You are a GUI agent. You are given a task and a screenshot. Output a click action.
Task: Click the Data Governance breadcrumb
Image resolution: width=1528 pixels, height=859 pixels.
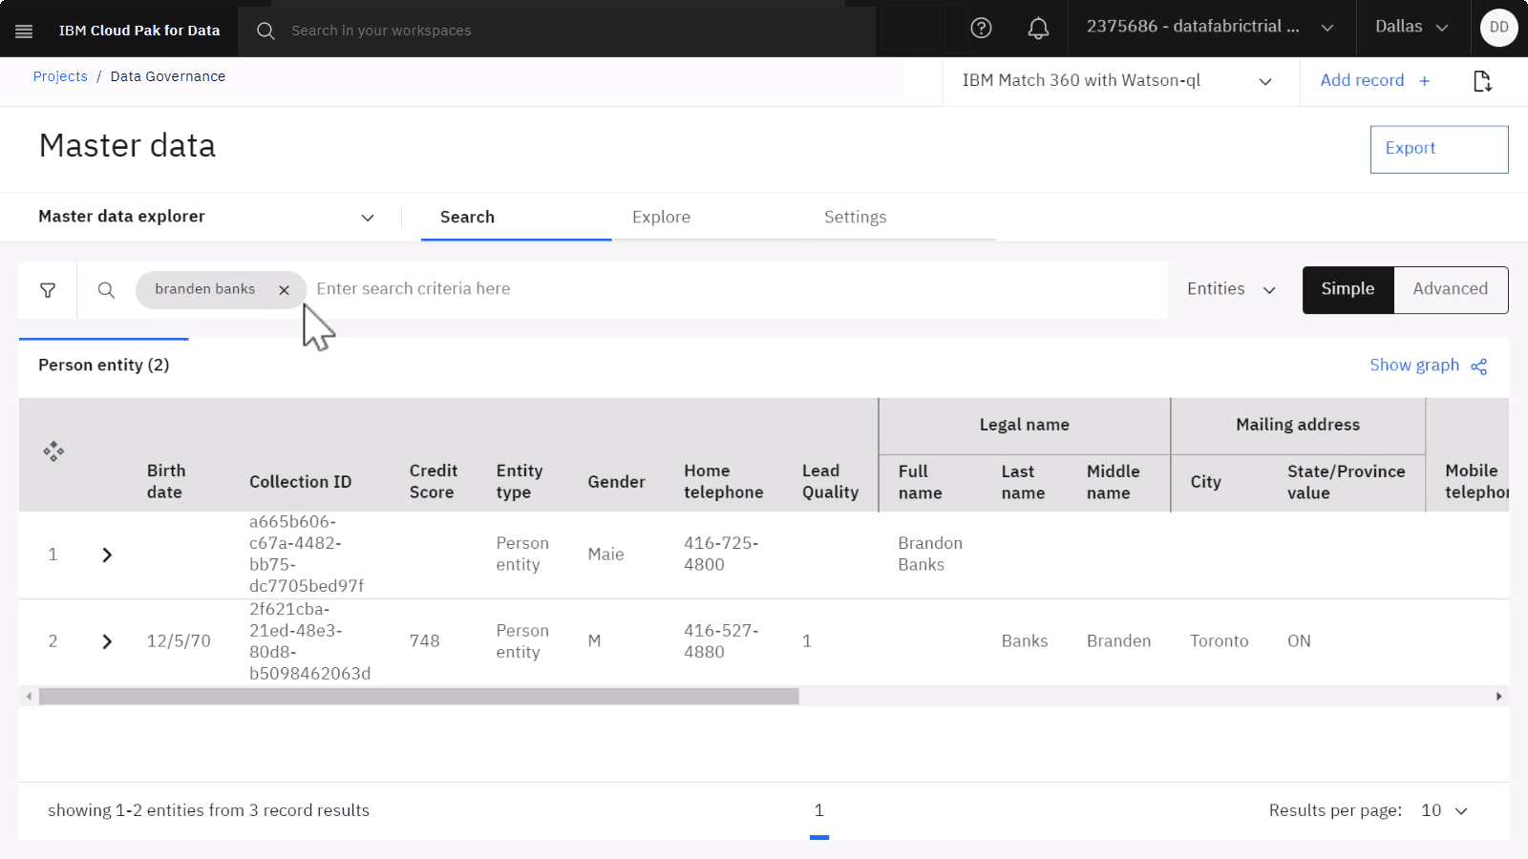[168, 76]
